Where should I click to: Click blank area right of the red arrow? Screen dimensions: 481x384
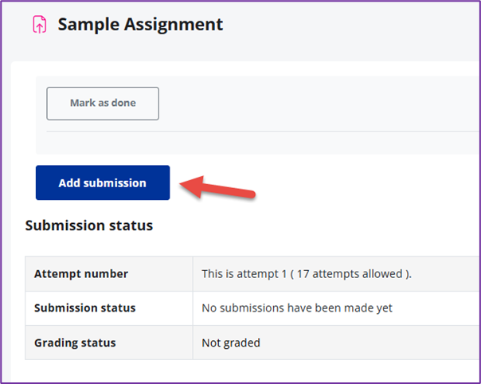click(358, 187)
